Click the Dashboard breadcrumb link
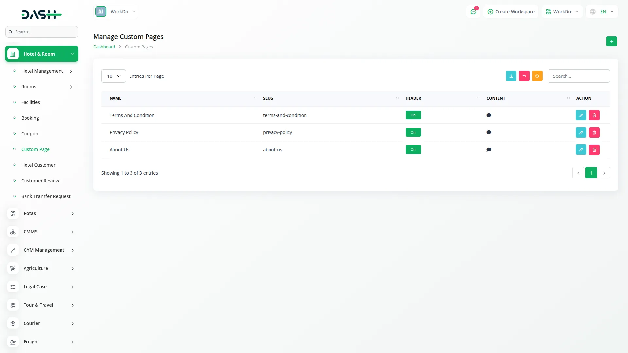Image resolution: width=628 pixels, height=353 pixels. coord(104,47)
